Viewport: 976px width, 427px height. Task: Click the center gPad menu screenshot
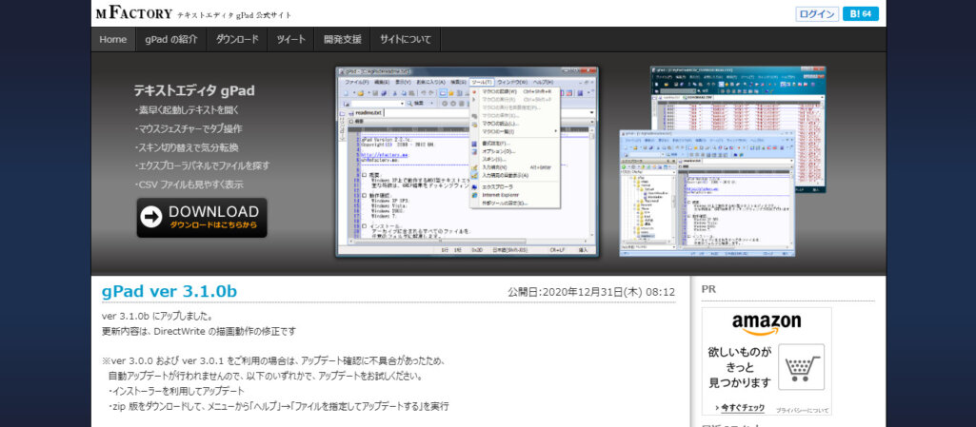pos(467,161)
